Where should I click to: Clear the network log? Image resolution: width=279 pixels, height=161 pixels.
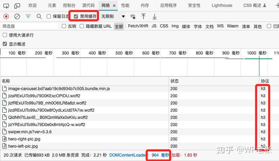coord(17,17)
